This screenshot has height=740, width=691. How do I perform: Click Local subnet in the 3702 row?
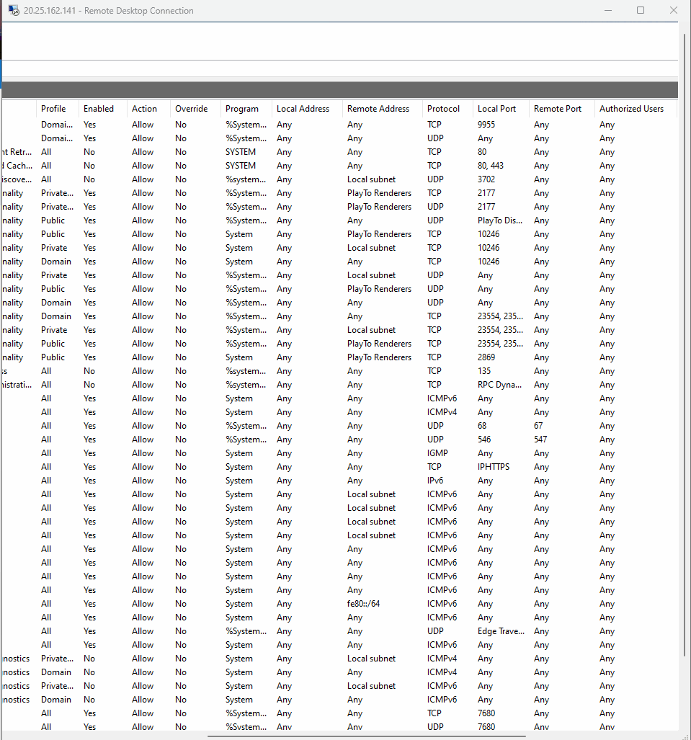coord(372,179)
